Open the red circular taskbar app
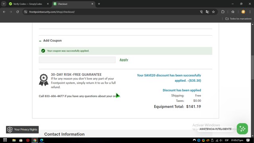 pos(28,140)
